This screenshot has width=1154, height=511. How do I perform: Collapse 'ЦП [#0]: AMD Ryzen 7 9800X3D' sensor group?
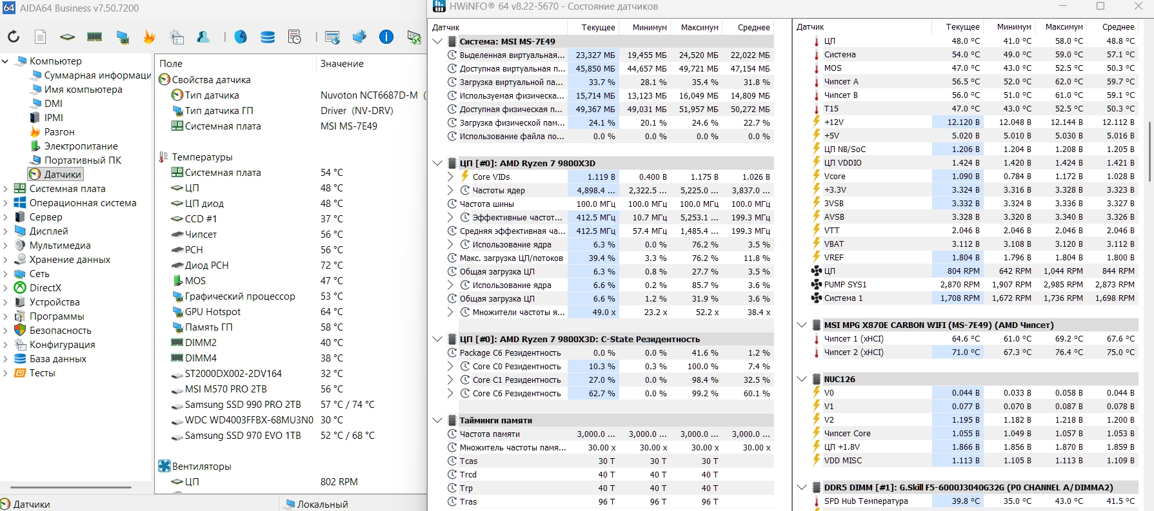click(x=437, y=163)
